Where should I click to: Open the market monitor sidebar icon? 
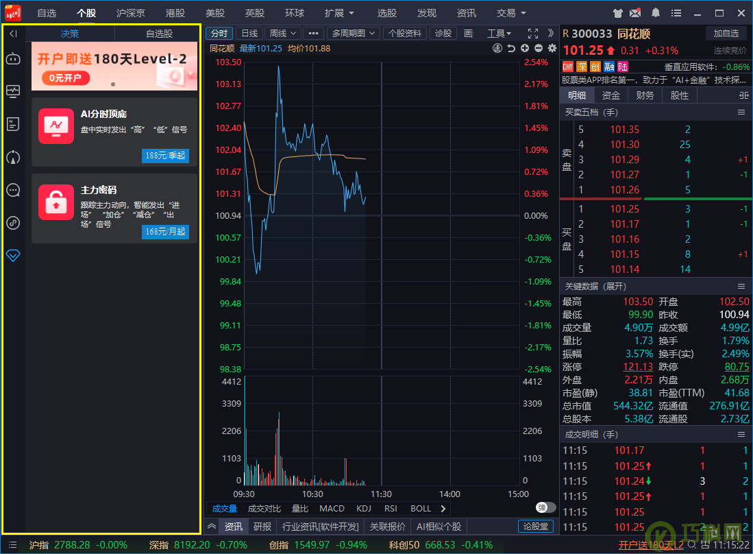pyautogui.click(x=13, y=91)
